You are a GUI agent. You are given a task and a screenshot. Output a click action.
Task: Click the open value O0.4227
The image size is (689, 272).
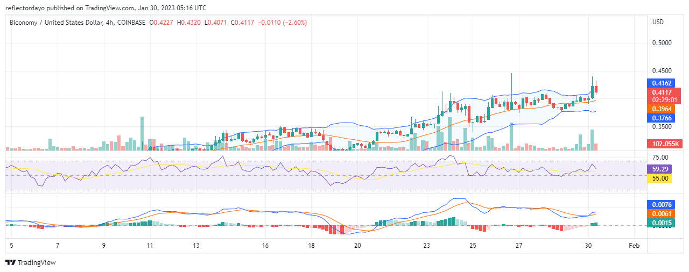161,22
